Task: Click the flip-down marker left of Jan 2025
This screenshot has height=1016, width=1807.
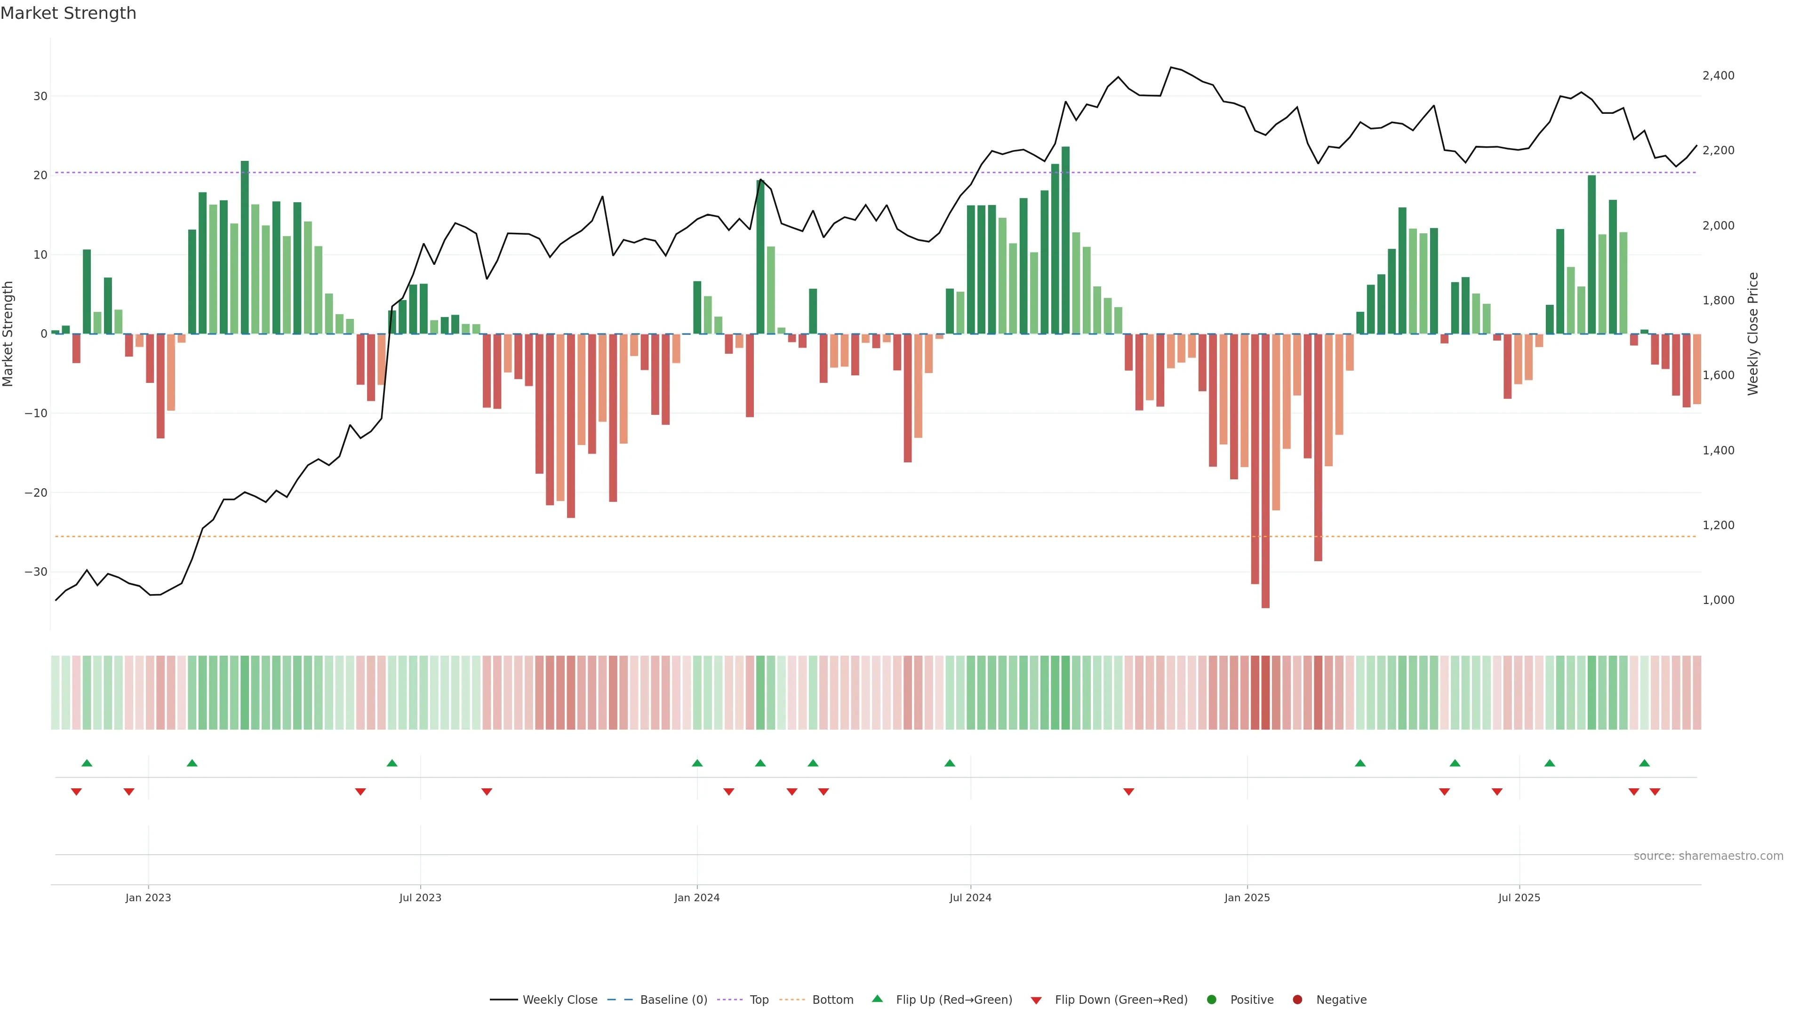Action: click(x=1129, y=792)
